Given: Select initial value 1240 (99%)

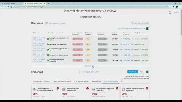Looking at the screenshot, I should coord(115,50).
